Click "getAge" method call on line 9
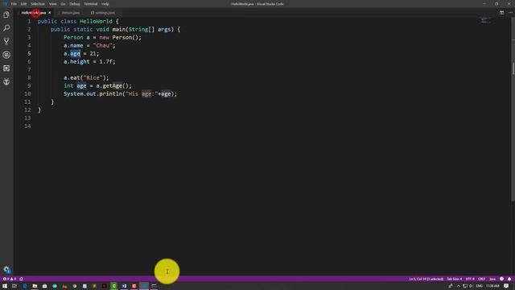The width and height of the screenshot is (515, 290). click(x=113, y=86)
